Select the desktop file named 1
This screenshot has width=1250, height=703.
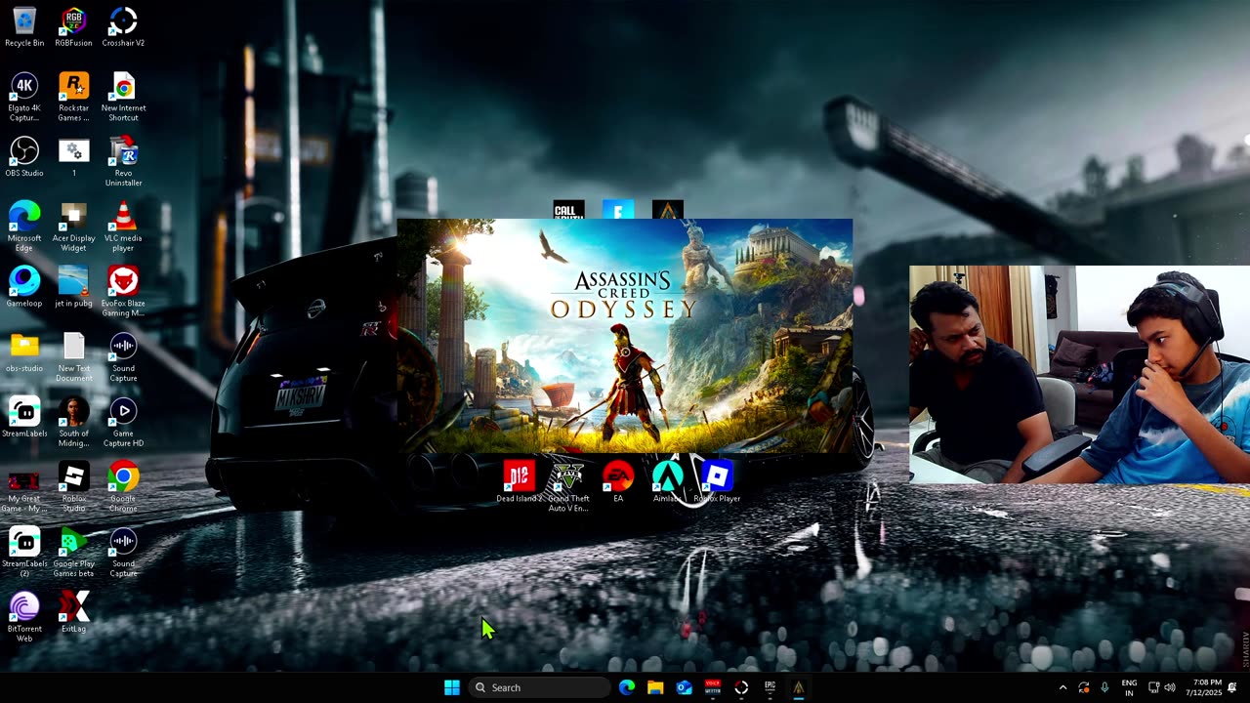[x=73, y=157]
